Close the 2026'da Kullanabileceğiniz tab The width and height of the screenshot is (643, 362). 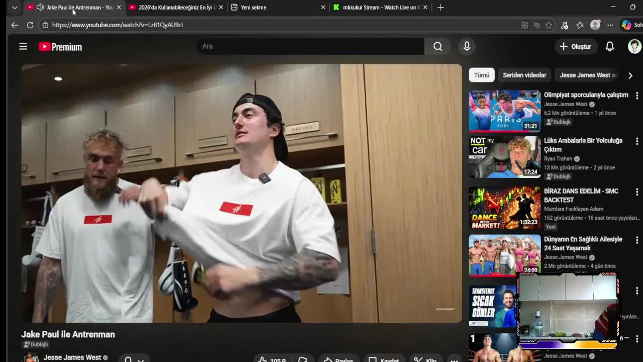coord(221,8)
